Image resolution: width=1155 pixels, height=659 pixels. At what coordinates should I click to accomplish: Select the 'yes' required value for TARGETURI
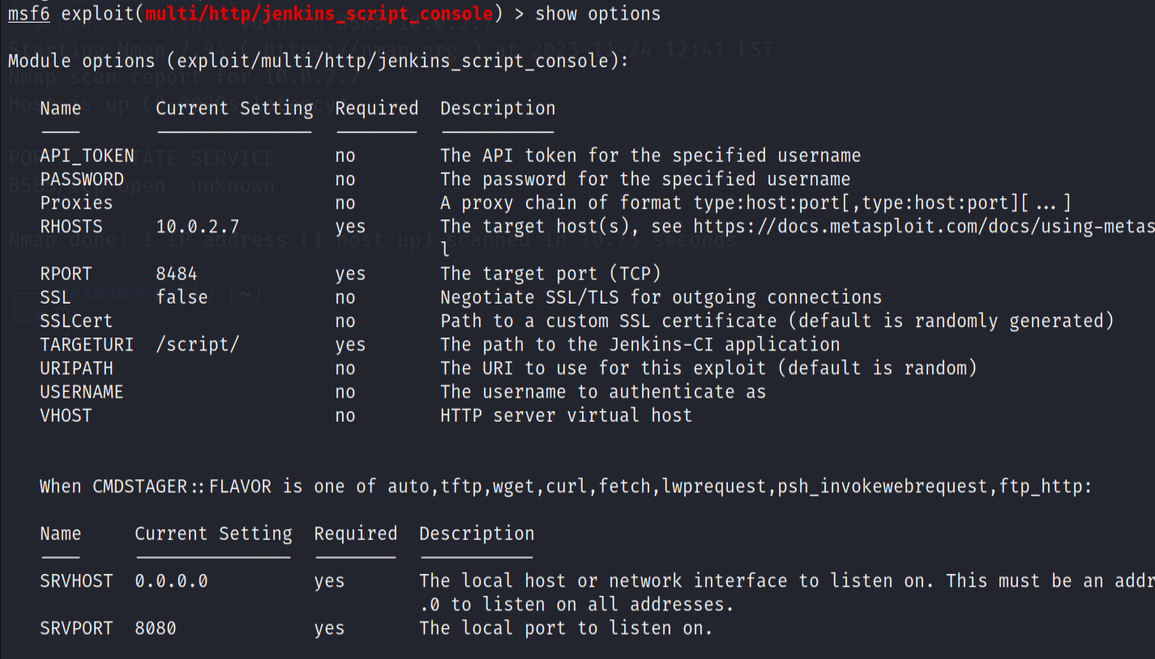[x=350, y=346]
